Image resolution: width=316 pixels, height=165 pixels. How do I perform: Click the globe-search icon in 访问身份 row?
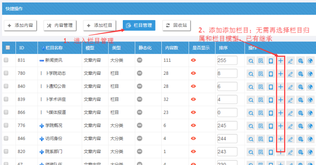tap(300, 139)
